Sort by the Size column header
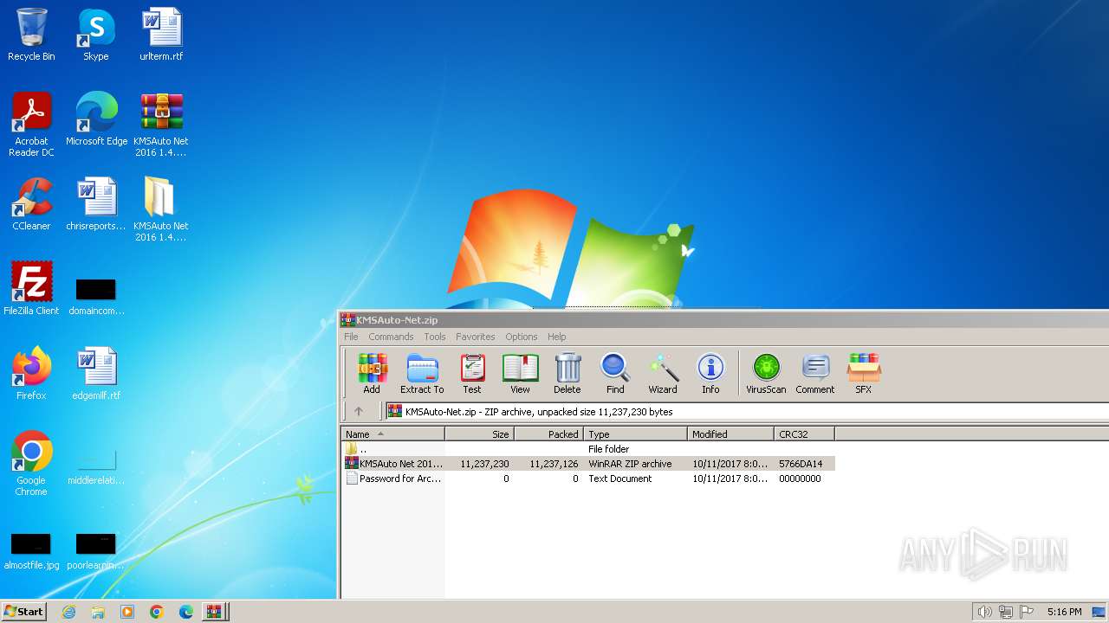This screenshot has width=1109, height=623. [480, 434]
